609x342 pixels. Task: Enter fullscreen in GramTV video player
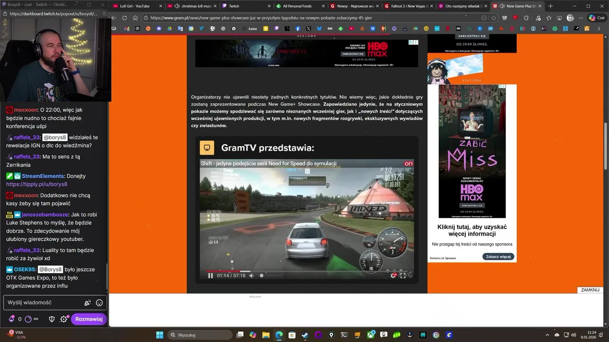tap(403, 275)
